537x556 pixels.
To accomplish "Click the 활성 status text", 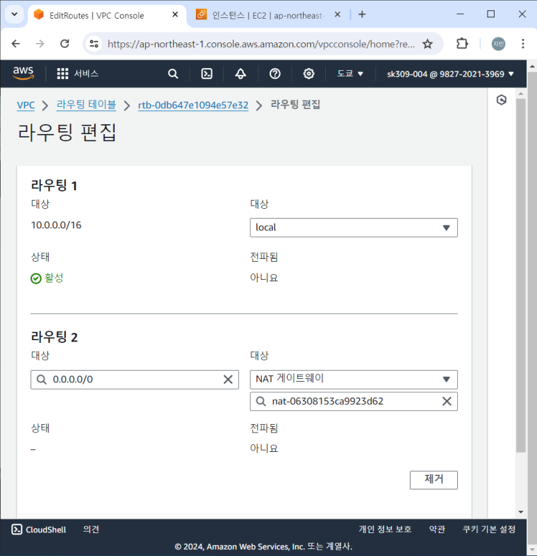I will click(x=54, y=278).
